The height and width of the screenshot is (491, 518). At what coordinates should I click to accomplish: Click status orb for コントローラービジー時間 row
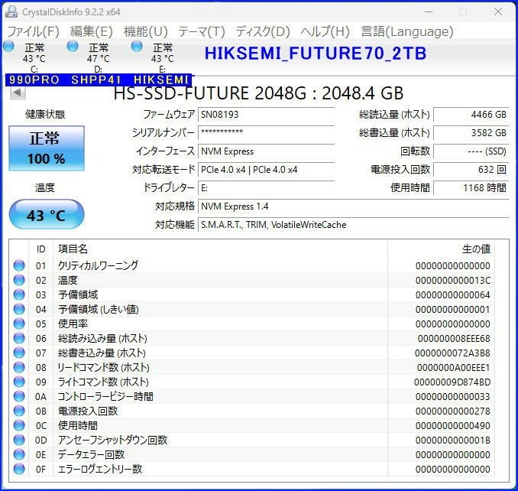[19, 396]
